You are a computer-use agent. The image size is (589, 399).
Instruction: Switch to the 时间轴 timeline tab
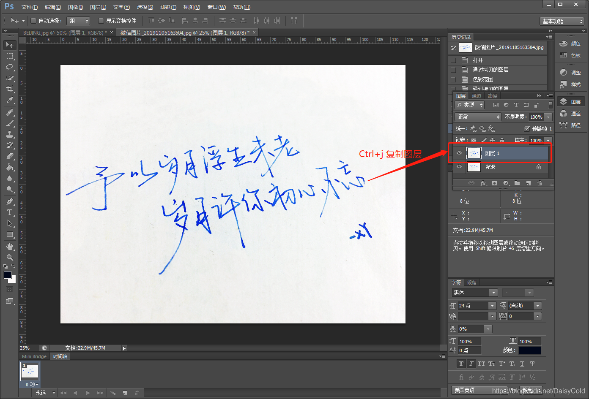tap(60, 356)
